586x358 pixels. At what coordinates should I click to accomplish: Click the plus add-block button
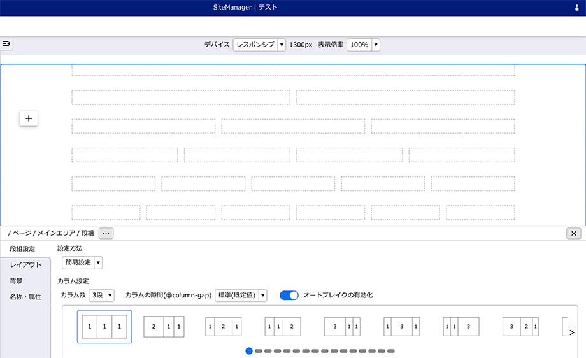[29, 118]
